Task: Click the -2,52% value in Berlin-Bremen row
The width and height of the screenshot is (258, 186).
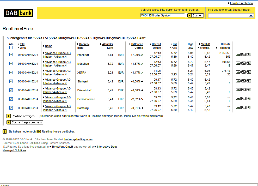Action: [x=136, y=99]
